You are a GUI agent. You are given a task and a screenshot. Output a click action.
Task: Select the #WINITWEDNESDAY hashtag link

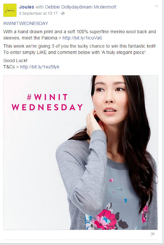pos(26,23)
